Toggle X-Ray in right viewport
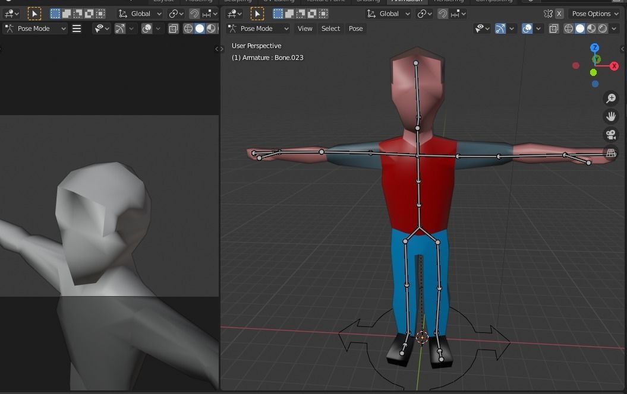The height and width of the screenshot is (394, 627). (553, 28)
